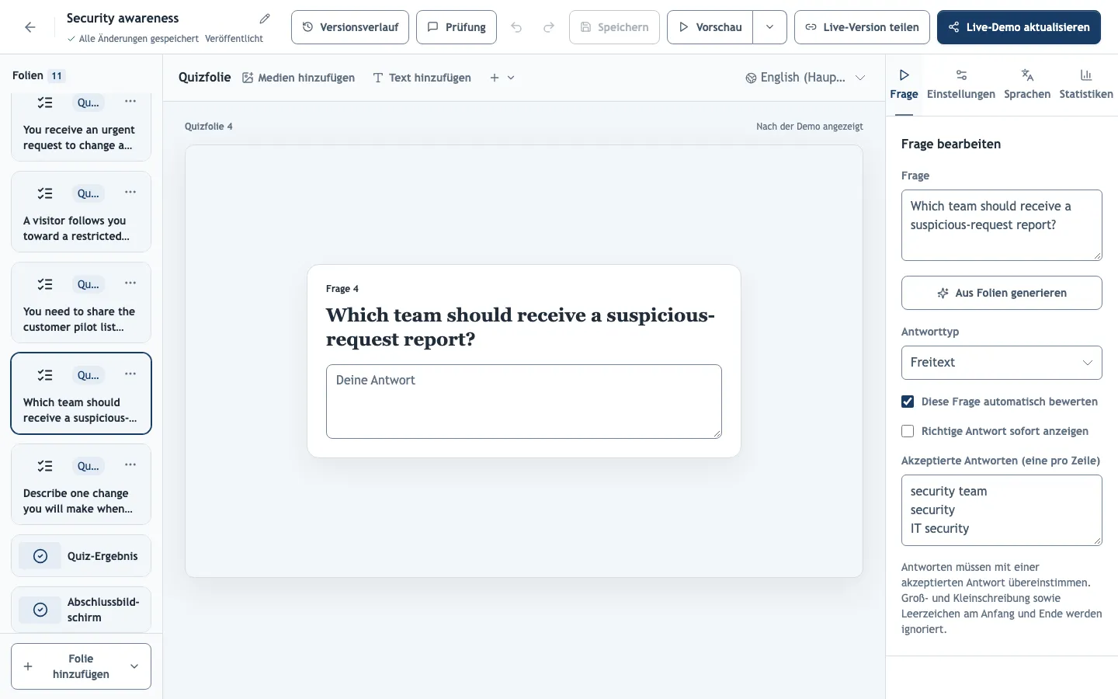The height and width of the screenshot is (699, 1118).
Task: Click the undo arrow icon
Action: (516, 27)
